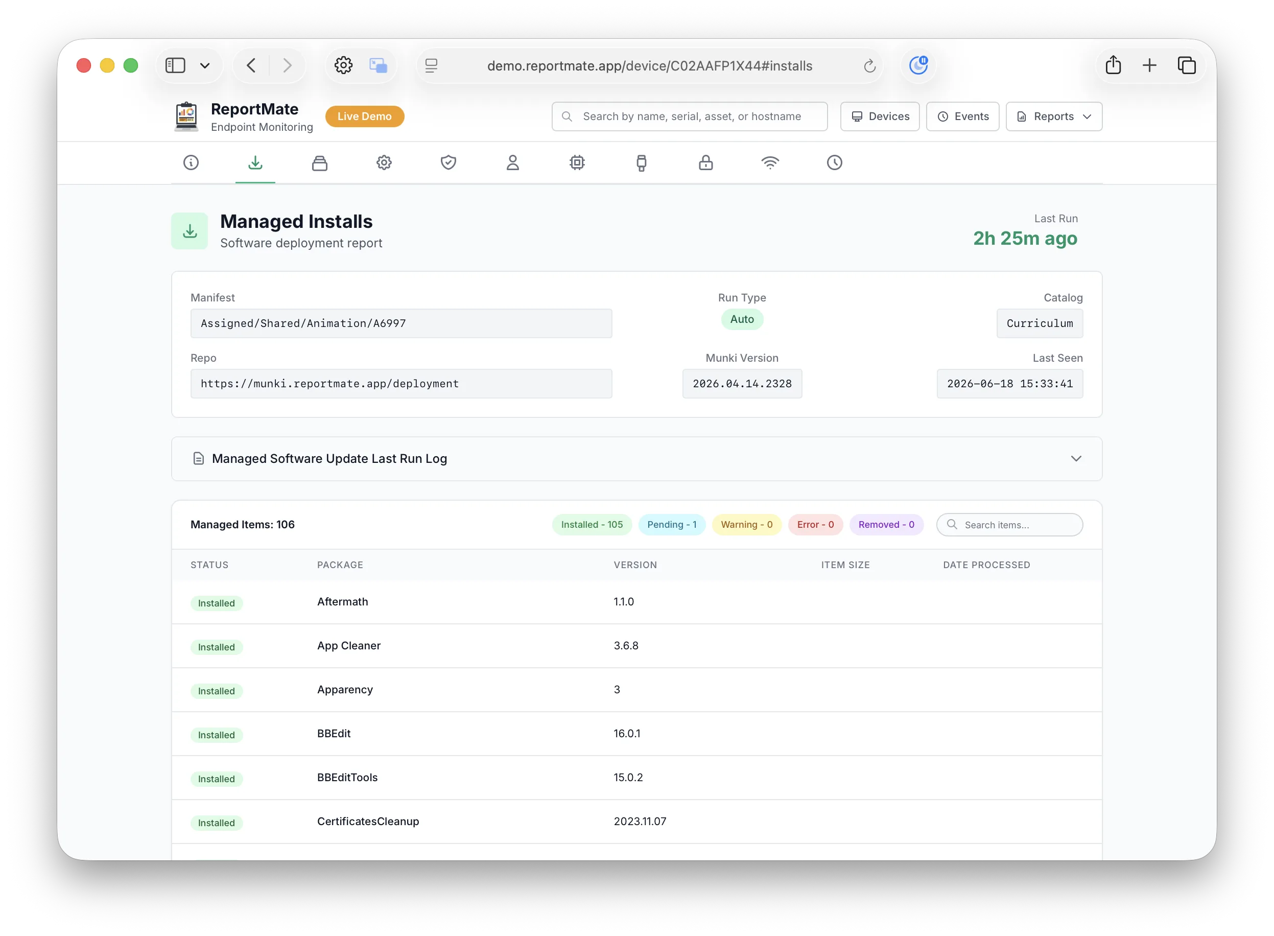Click the Live Demo badge
Image resolution: width=1274 pixels, height=936 pixels.
pyautogui.click(x=364, y=116)
